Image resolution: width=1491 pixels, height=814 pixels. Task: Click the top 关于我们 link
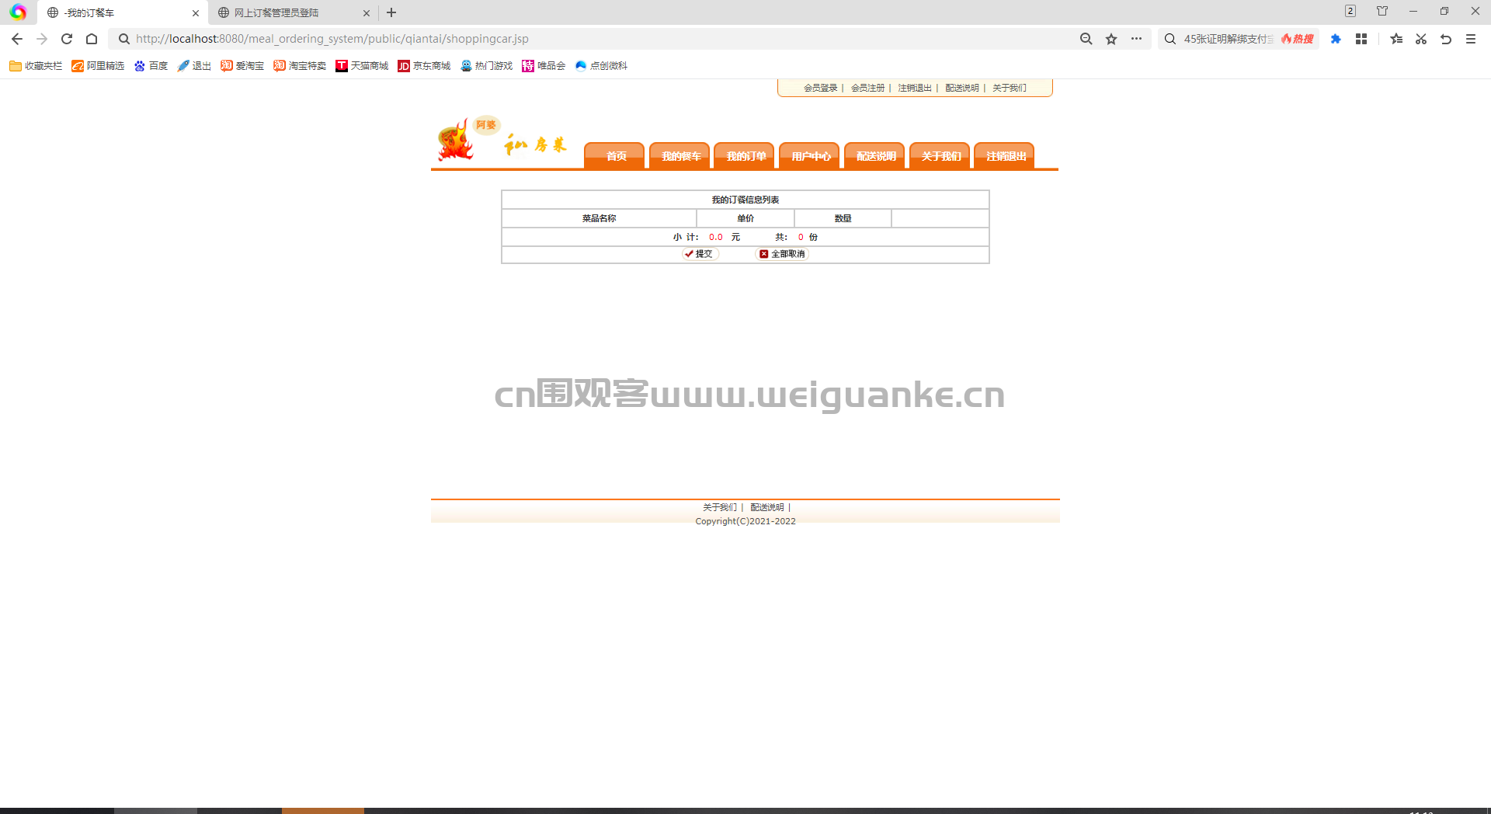(x=1010, y=88)
